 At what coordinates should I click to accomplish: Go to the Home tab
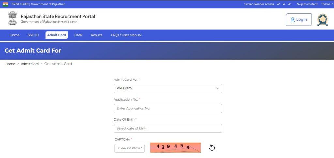14,35
